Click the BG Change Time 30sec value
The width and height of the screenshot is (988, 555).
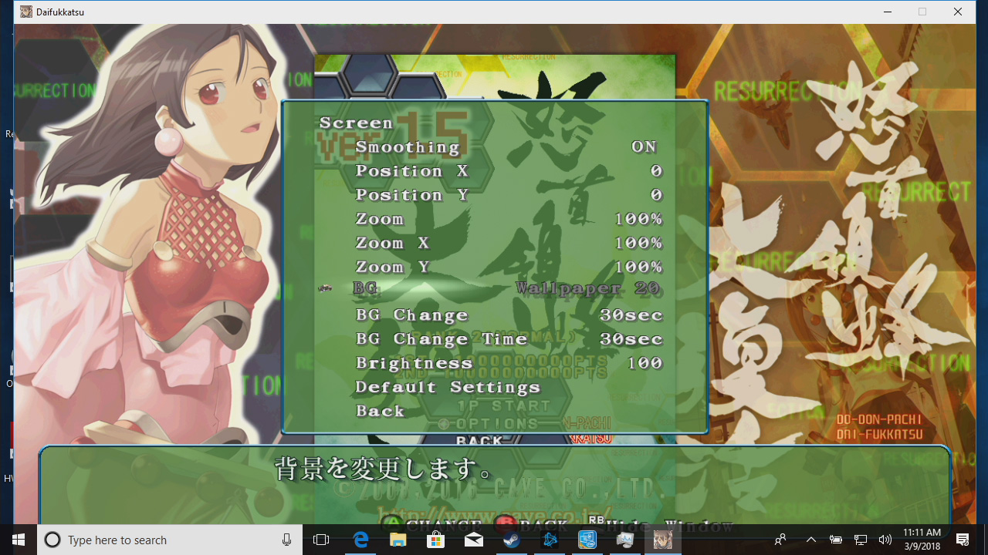(x=631, y=339)
